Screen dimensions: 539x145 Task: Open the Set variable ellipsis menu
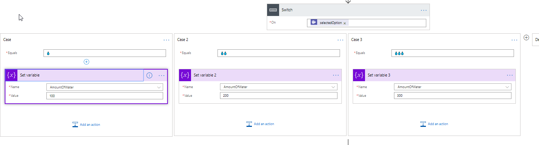tap(162, 75)
